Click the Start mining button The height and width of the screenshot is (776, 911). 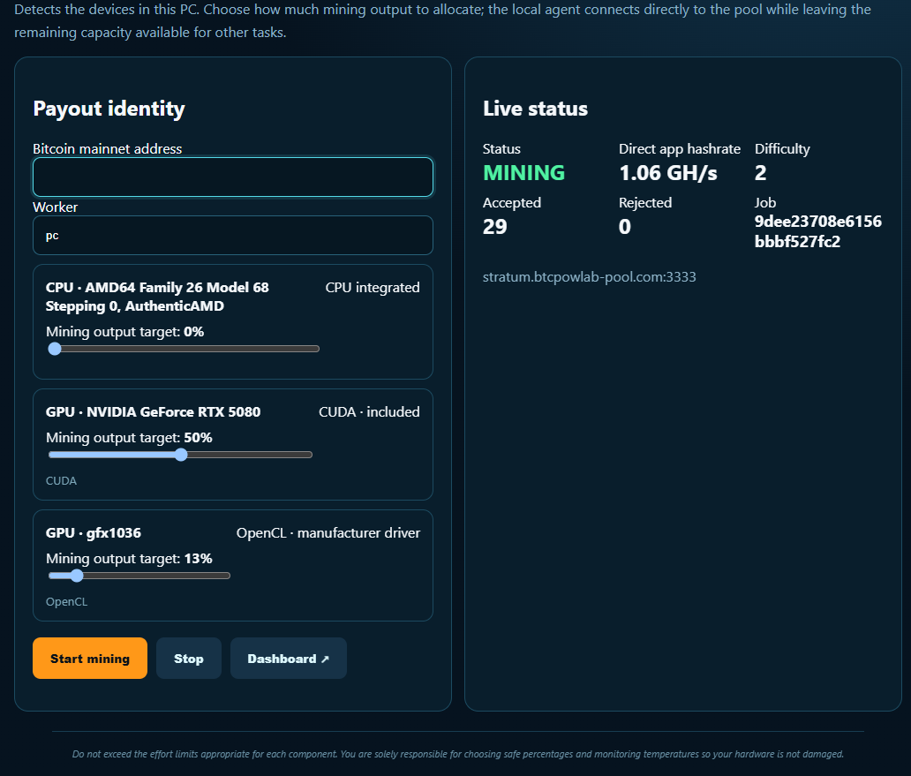tap(90, 658)
